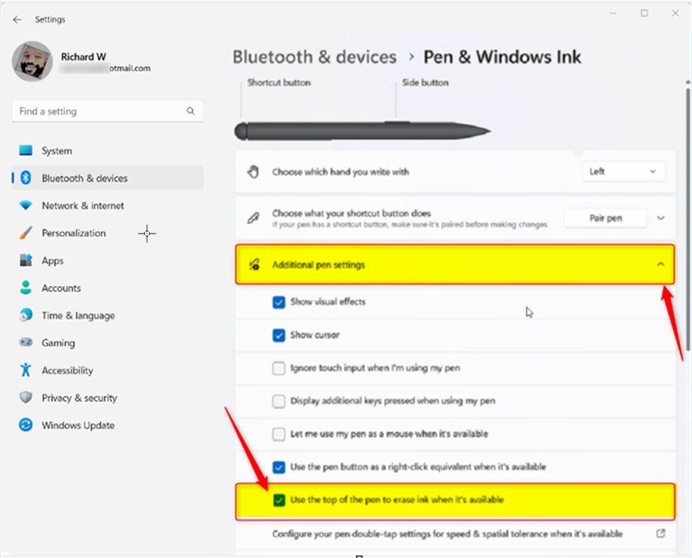This screenshot has width=692, height=558.
Task: Open the System settings icon
Action: [26, 151]
